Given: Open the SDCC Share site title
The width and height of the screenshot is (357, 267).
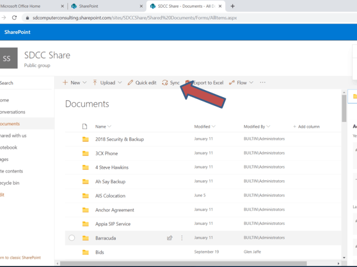Looking at the screenshot, I should tap(47, 55).
